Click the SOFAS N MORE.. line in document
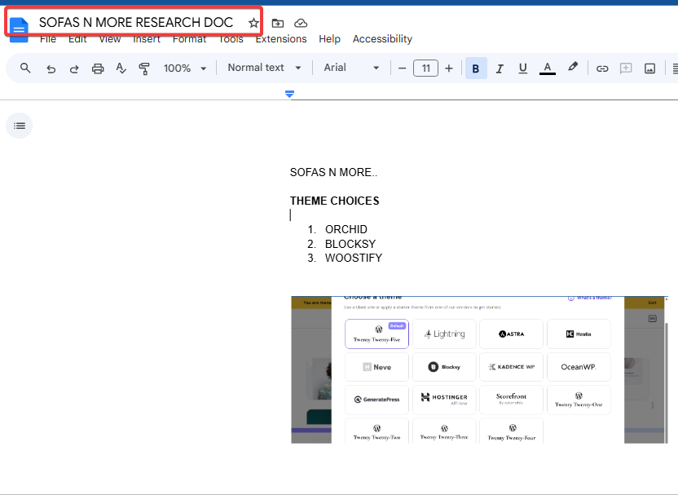This screenshot has height=495, width=678. [333, 172]
